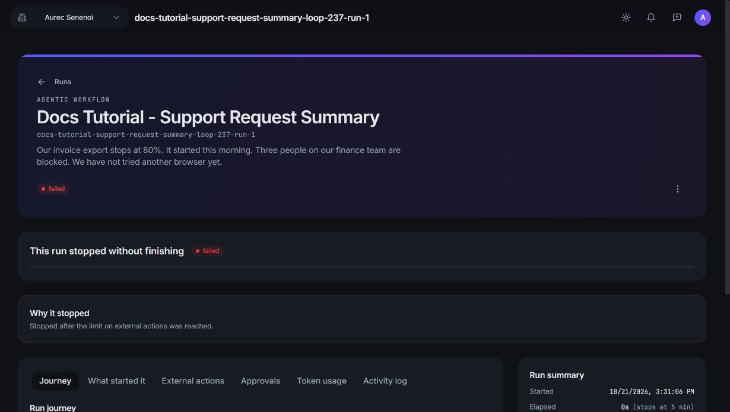Open the feedback chat icon
This screenshot has height=412, width=730.
coord(677,18)
